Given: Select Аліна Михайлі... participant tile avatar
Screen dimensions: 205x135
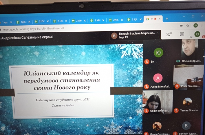Looking at the screenshot, I should pos(158,78).
